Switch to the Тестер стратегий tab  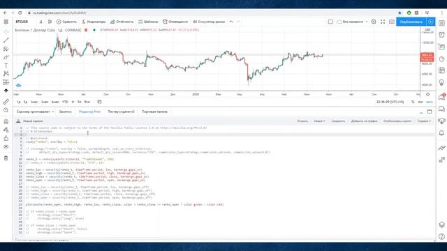pos(121,112)
